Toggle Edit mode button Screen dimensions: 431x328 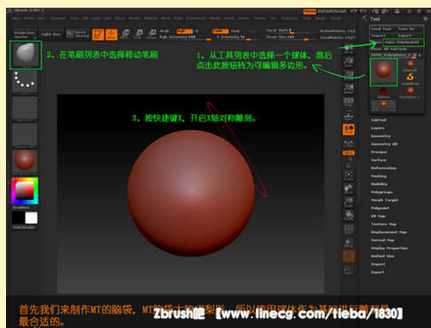(97, 34)
